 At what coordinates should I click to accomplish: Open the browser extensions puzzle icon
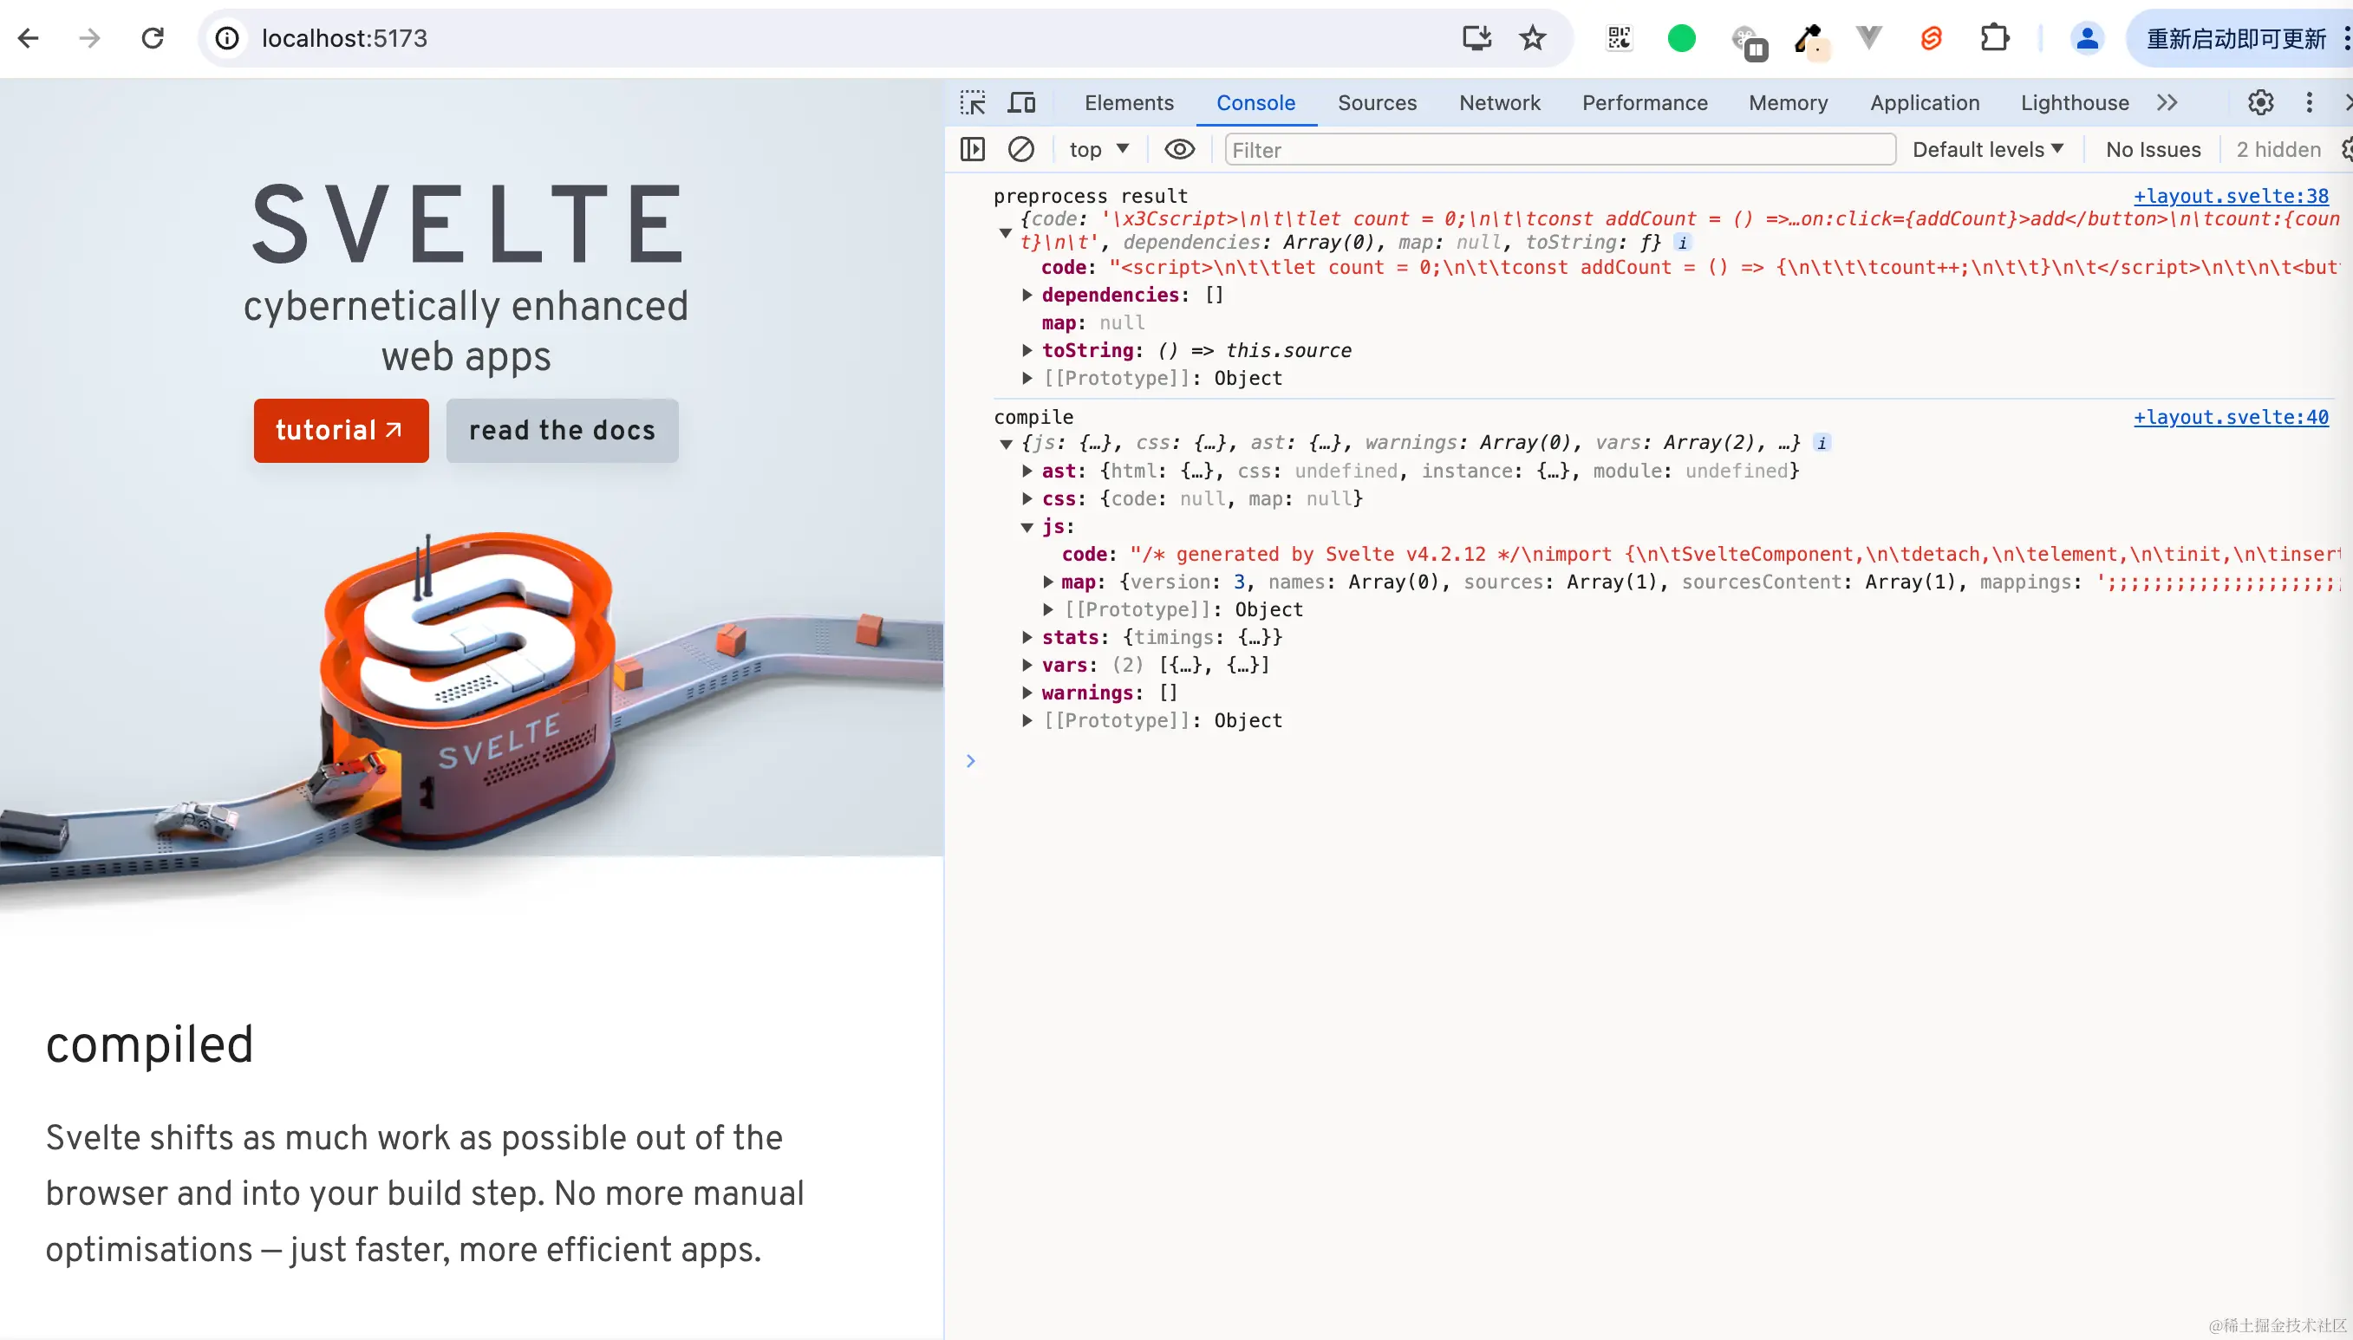(1994, 38)
